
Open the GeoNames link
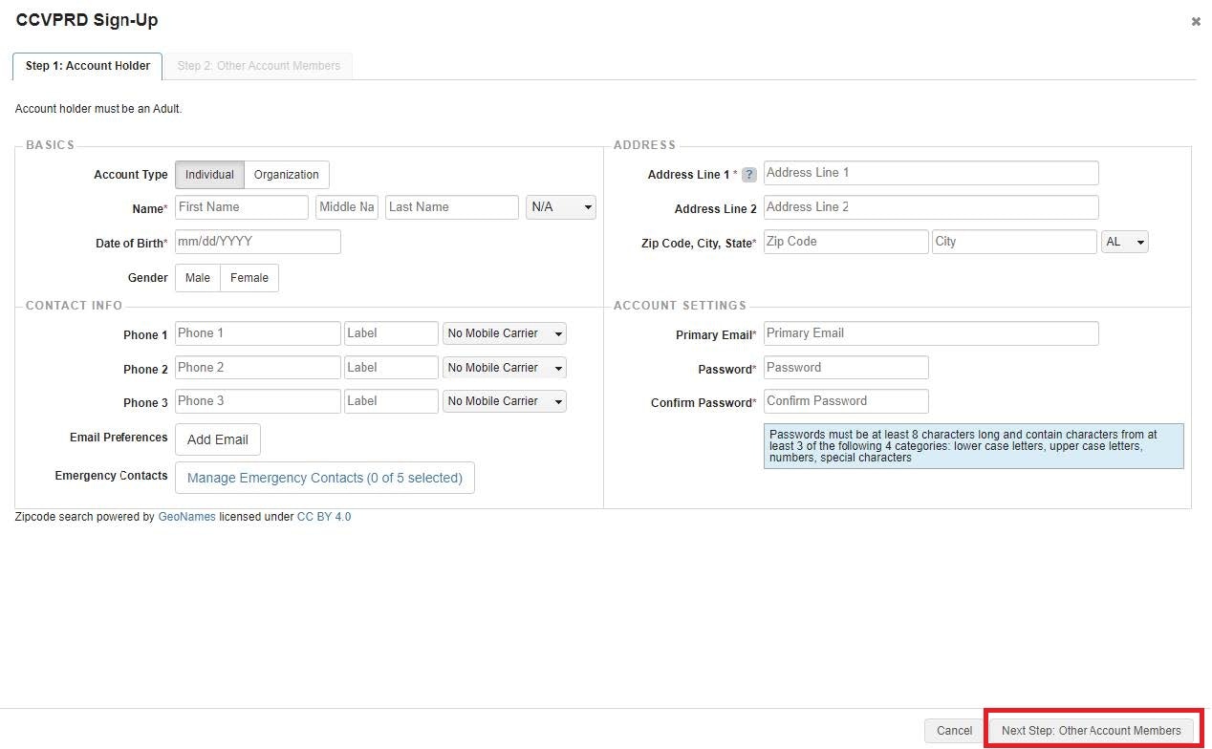(x=186, y=517)
